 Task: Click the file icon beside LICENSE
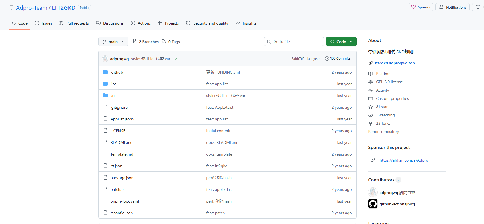(105, 130)
